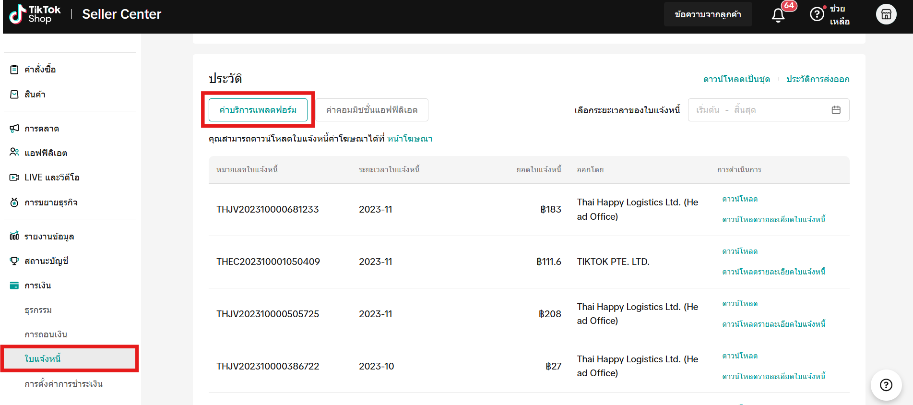This screenshot has width=913, height=405.
Task: Open the แอฟฟิลิเอต sidebar menu
Action: [46, 153]
